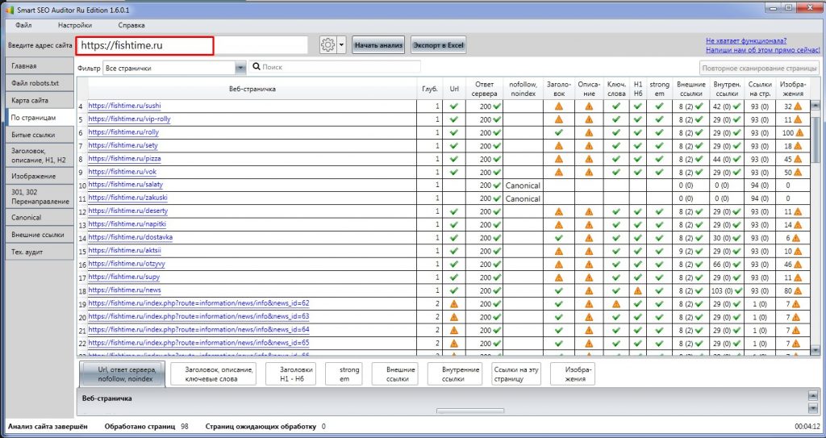826x438 pixels.
Task: Show Внешние ссылки details button
Action: click(x=397, y=374)
